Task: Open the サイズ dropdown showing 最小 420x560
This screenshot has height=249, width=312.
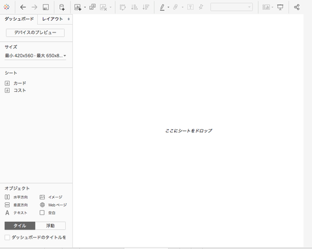Action: [x=35, y=56]
